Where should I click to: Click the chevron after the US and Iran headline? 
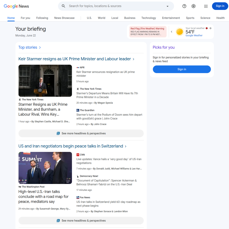click(x=126, y=146)
